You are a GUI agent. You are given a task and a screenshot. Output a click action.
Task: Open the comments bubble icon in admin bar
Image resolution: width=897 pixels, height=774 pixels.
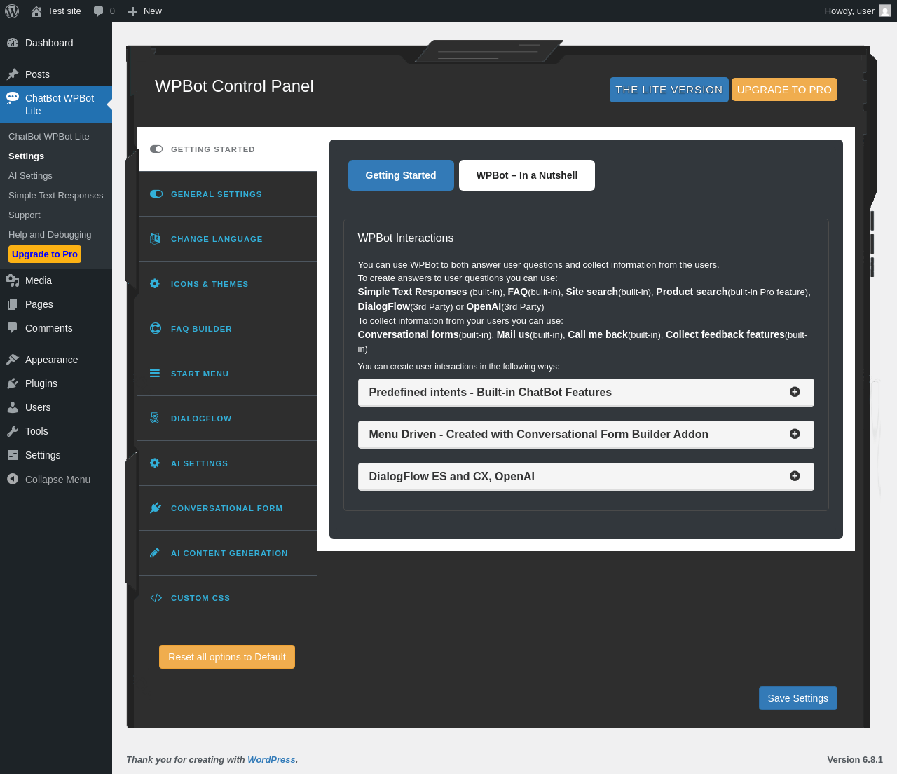[x=99, y=11]
